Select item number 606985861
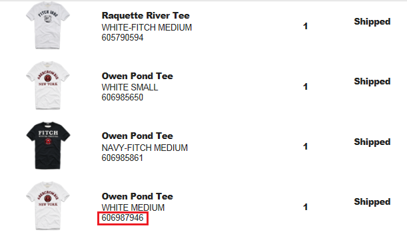 click(x=123, y=158)
